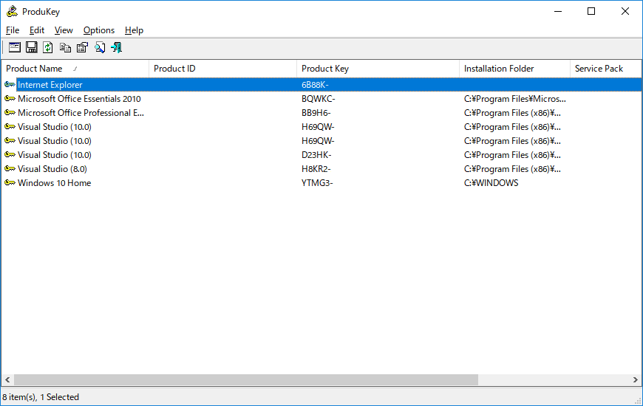
Task: Maximize the ProduKey window
Action: pyautogui.click(x=591, y=12)
